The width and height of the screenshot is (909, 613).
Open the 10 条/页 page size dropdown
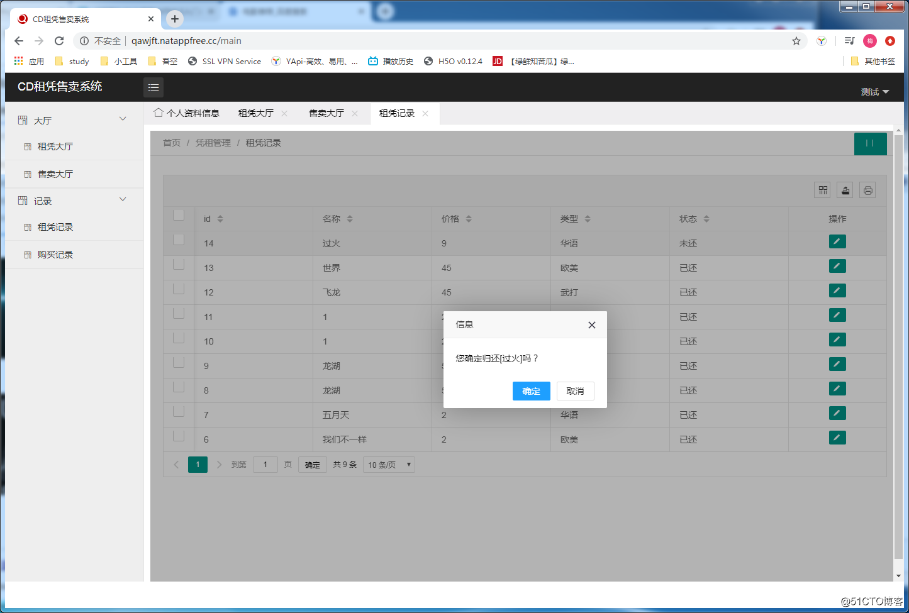(389, 465)
